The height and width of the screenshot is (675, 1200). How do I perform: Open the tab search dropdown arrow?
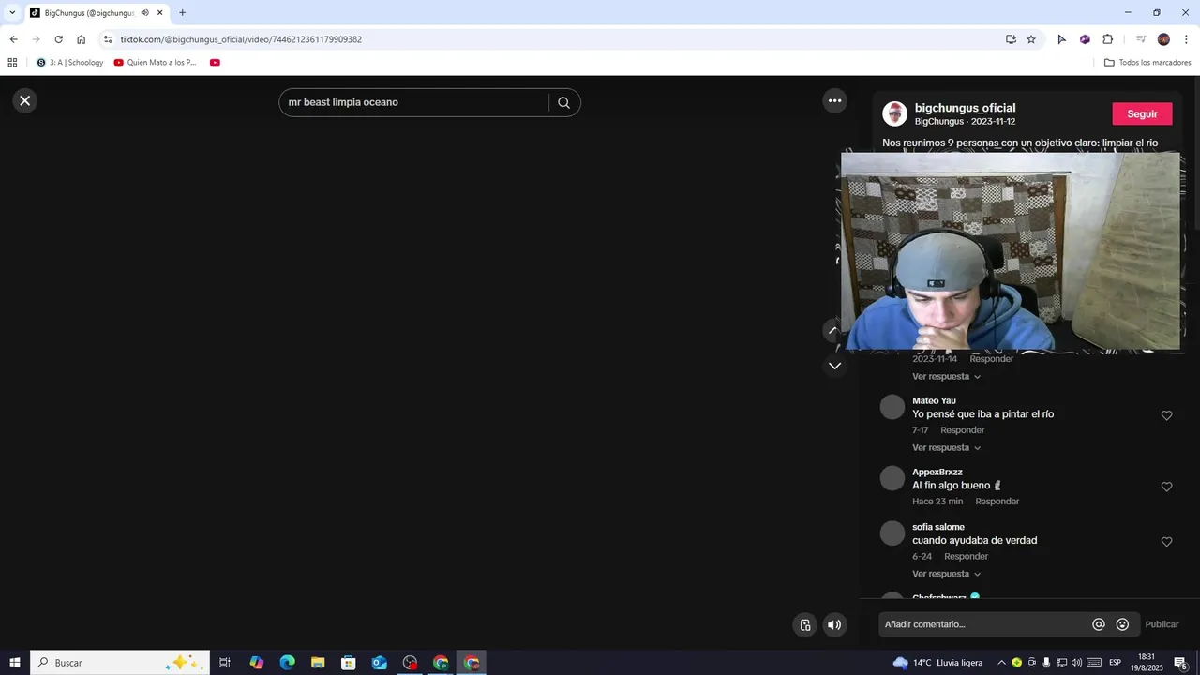coord(12,12)
